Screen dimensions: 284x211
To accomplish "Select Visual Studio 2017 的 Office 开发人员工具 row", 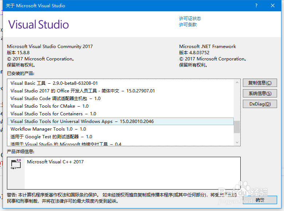I will [121, 91].
